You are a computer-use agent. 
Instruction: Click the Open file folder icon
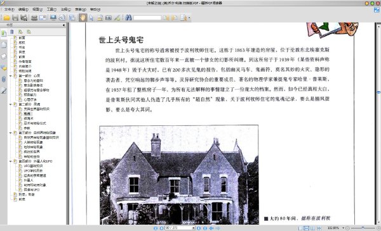coord(7,18)
